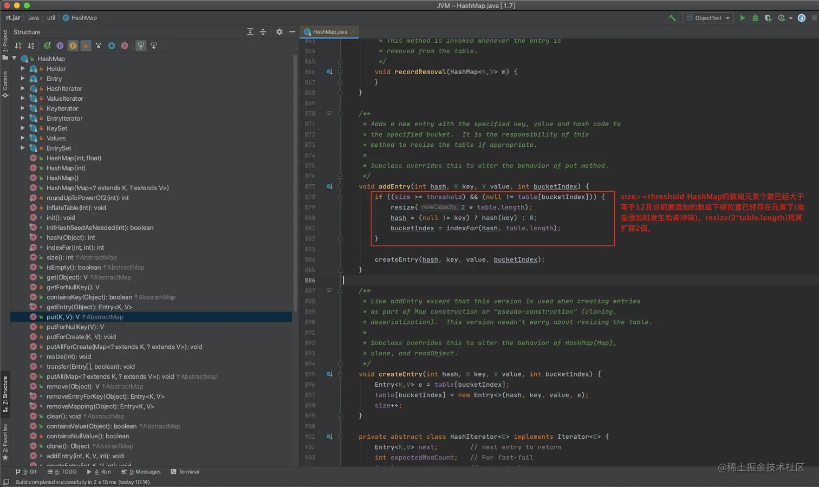Click tool window quick access icon bottom-left

click(x=6, y=482)
